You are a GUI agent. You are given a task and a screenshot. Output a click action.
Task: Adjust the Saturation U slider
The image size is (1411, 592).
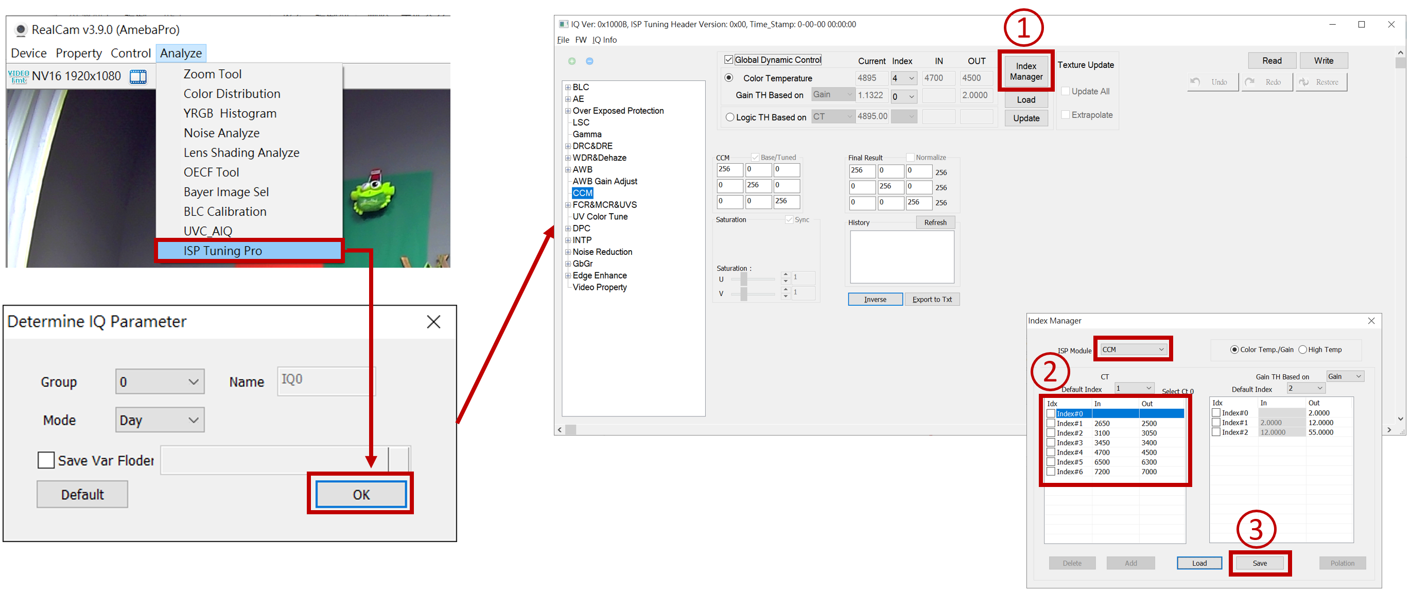(x=743, y=280)
